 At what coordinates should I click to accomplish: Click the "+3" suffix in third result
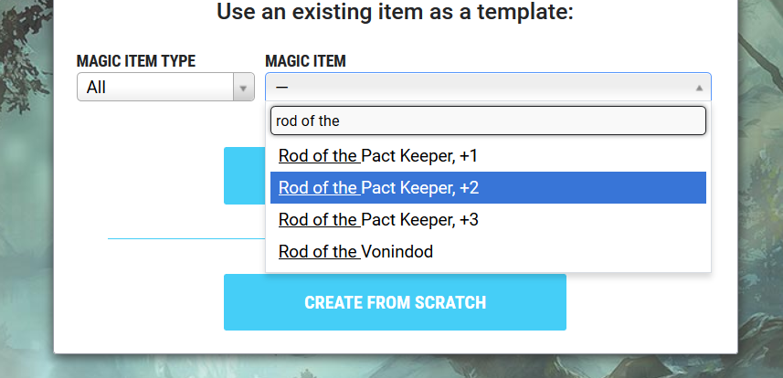tap(469, 220)
